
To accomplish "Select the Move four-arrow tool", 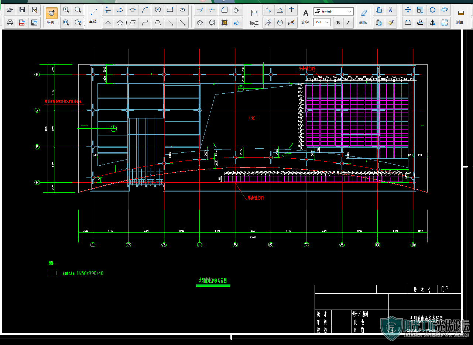I will 408,10.
